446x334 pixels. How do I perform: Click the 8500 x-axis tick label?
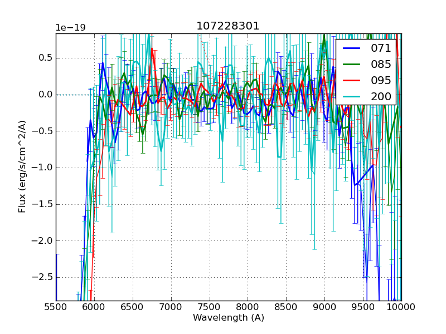pos(287,307)
